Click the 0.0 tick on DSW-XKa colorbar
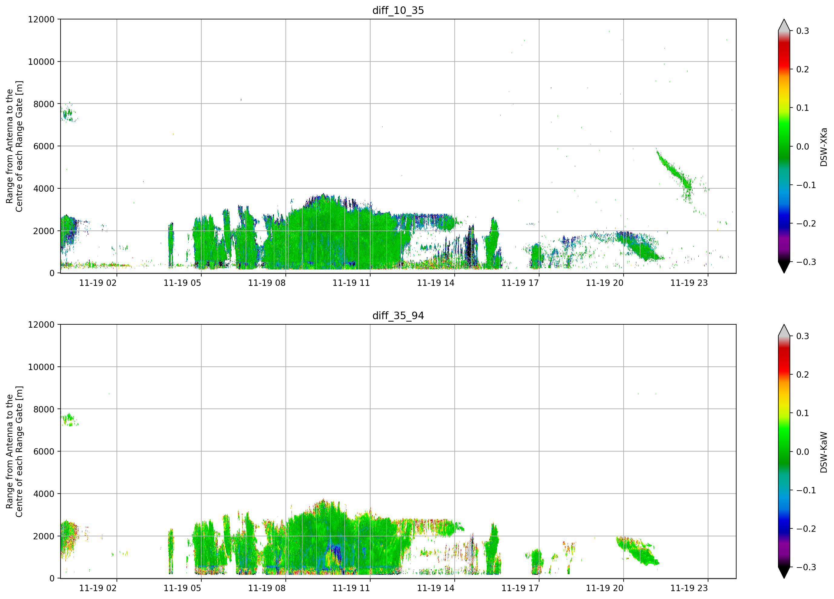The width and height of the screenshot is (834, 599). (x=803, y=147)
